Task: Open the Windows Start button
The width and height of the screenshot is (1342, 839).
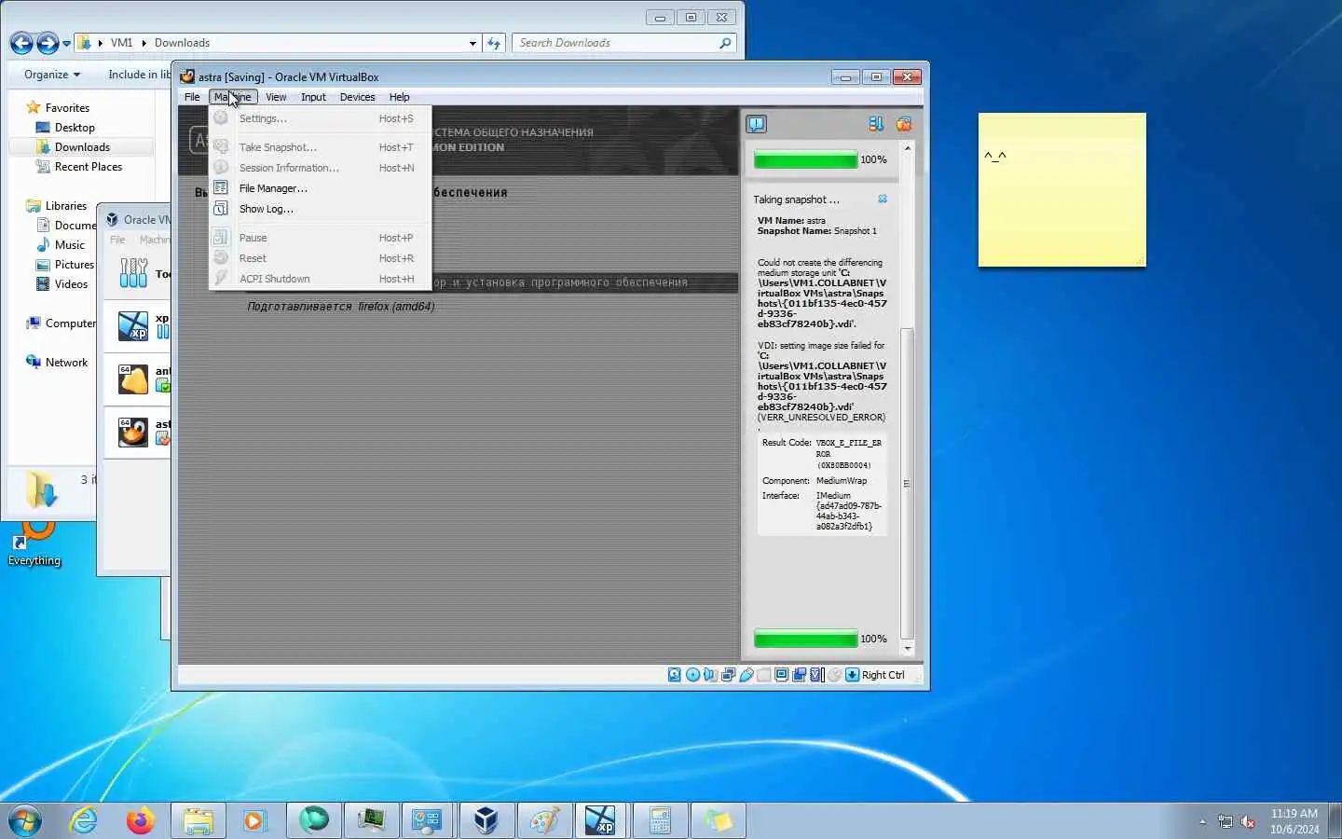Action: (25, 820)
